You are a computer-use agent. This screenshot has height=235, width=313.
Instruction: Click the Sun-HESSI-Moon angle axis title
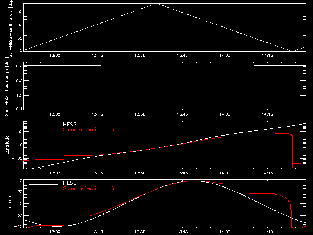point(7,86)
